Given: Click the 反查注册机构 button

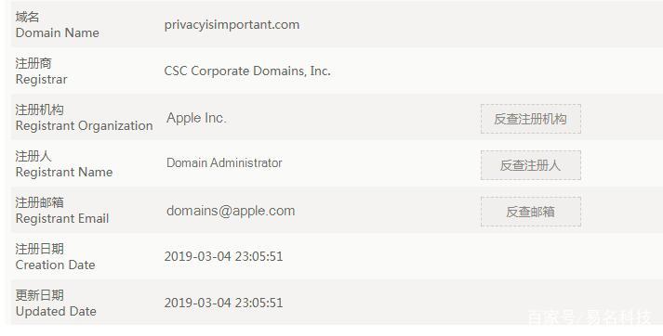Looking at the screenshot, I should tap(531, 119).
